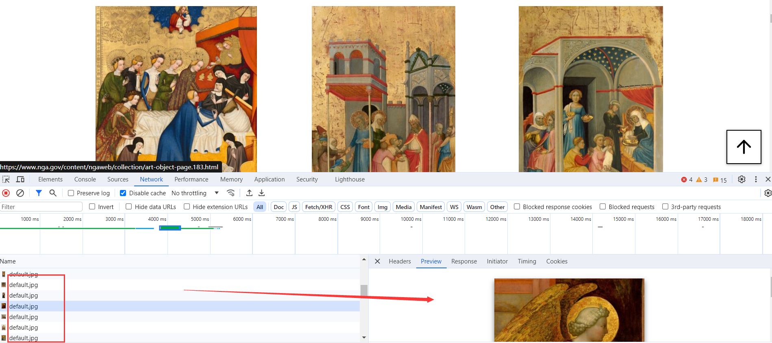772x343 pixels.
Task: Enable Hide data URLs checkbox
Action: (129, 207)
